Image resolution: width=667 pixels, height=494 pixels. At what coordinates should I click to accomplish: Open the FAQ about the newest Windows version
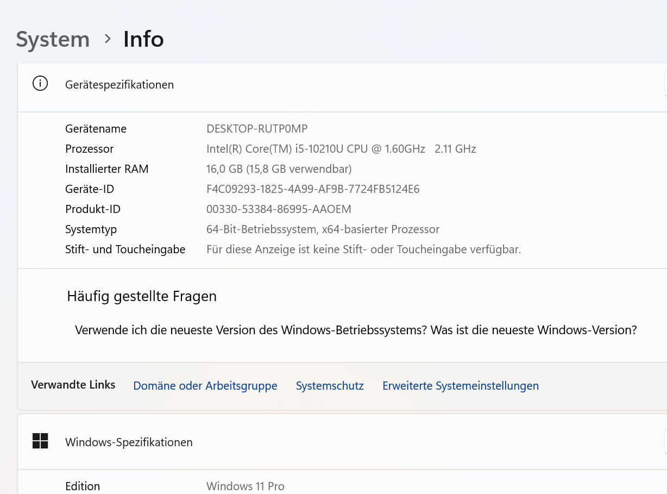[x=356, y=330]
